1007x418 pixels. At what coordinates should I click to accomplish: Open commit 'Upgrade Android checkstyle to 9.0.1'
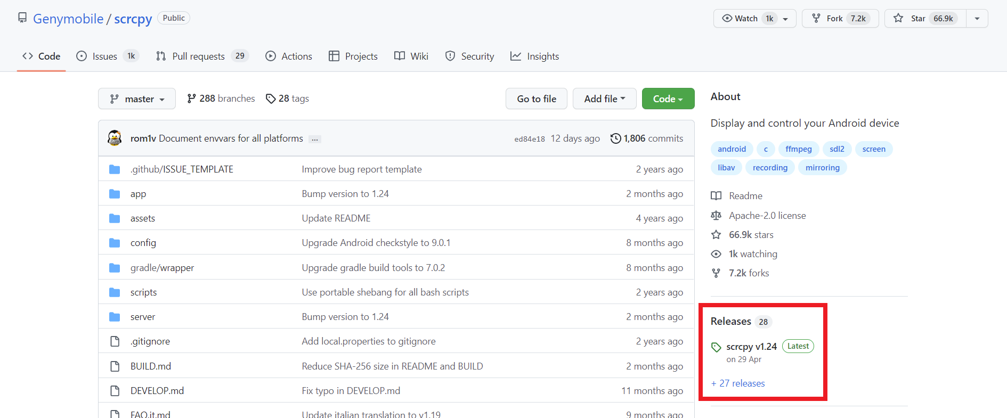376,243
